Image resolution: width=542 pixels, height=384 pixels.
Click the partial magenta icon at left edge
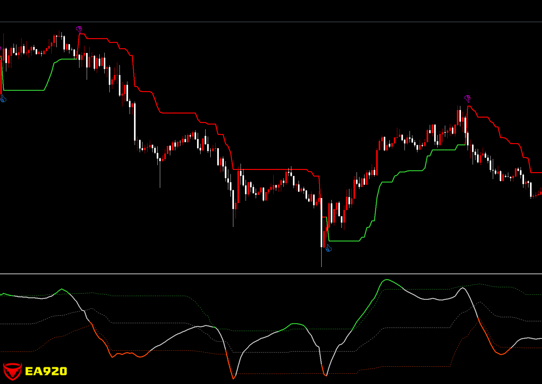coord(1,49)
